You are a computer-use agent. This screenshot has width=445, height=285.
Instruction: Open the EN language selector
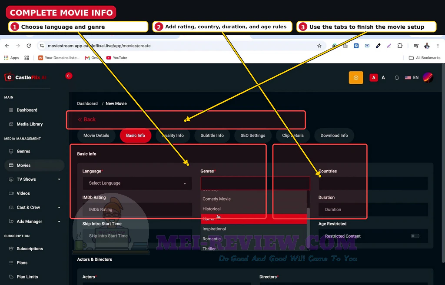point(412,77)
